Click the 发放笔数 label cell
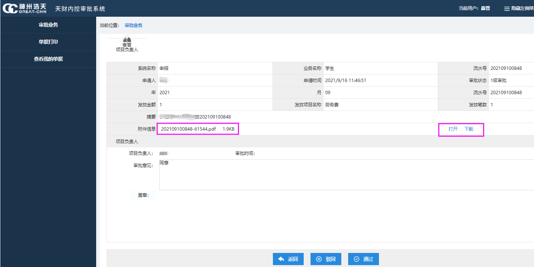 [x=463, y=105]
